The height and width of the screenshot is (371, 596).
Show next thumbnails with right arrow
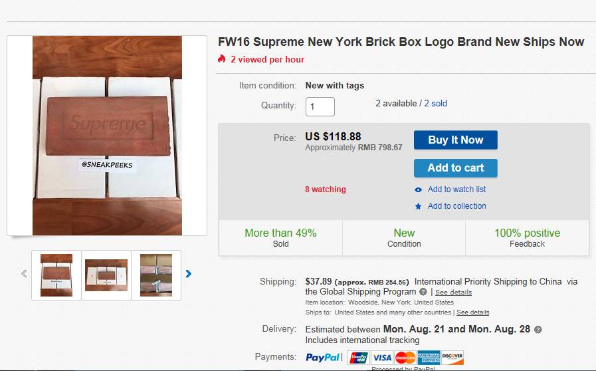(x=189, y=273)
